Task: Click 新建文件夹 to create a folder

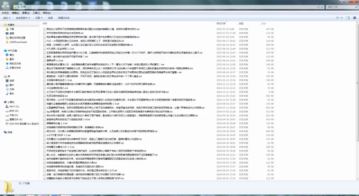Action: pyautogui.click(x=64, y=17)
